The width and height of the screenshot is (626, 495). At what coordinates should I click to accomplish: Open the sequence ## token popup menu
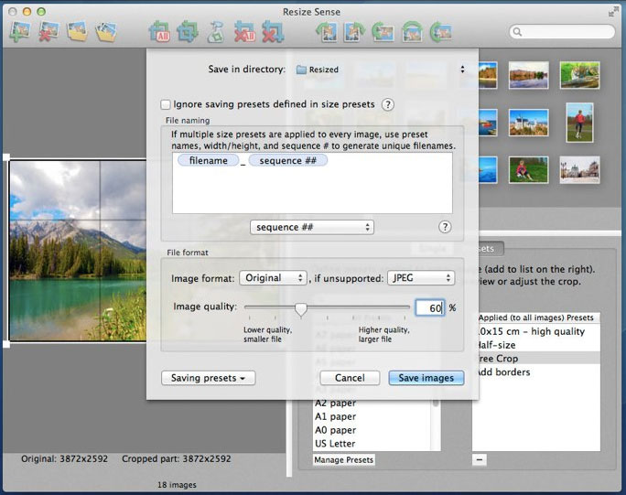[312, 227]
